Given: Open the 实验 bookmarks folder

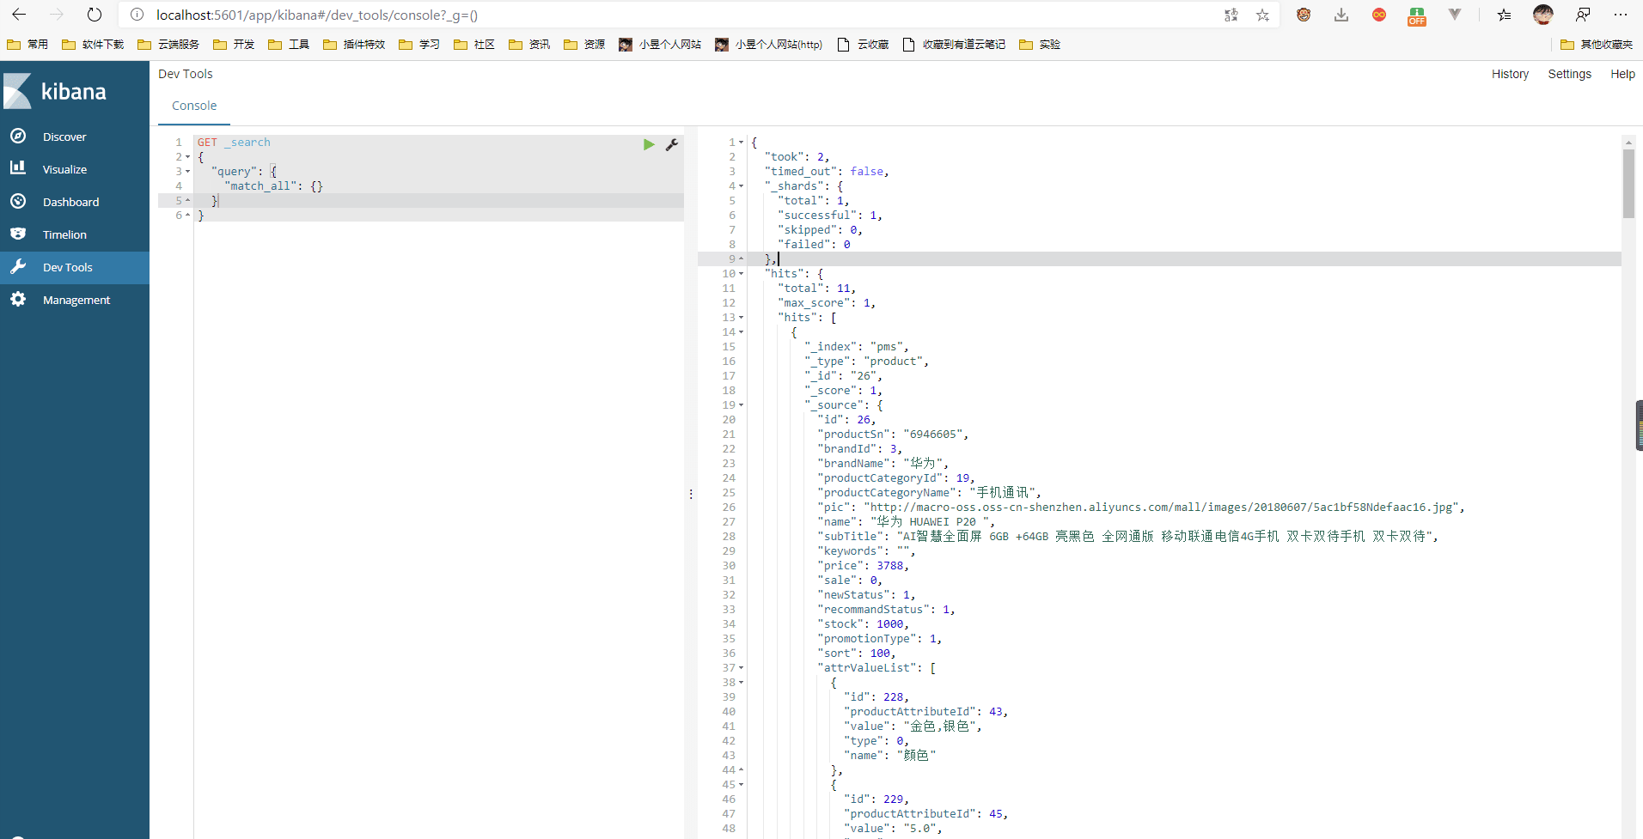Looking at the screenshot, I should point(1040,45).
